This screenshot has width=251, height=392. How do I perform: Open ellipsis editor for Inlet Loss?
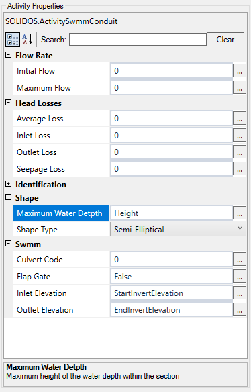pyautogui.click(x=240, y=135)
